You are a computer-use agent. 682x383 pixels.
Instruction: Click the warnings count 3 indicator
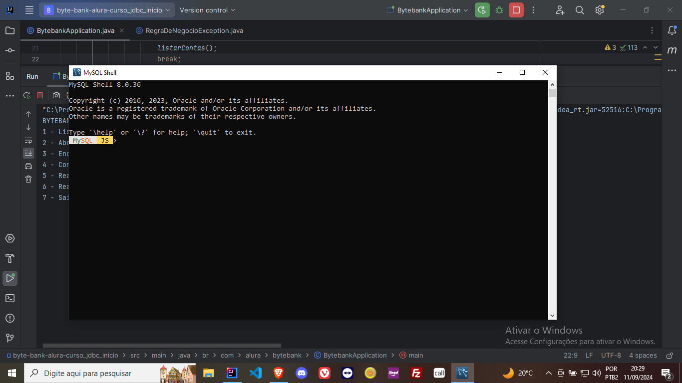610,48
